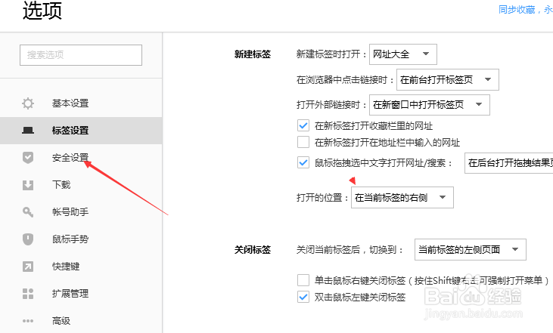Go to 安全设置 page
This screenshot has width=553, height=333.
coord(81,158)
